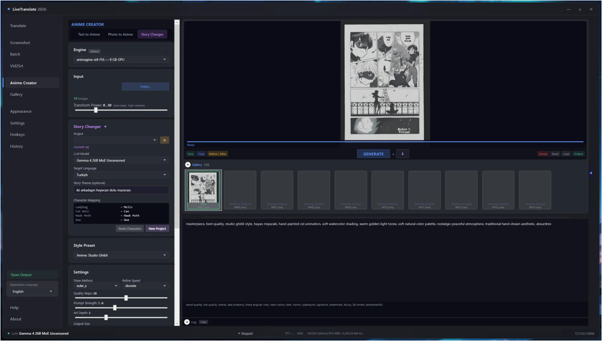Open the Application Language dropdown
Viewport: 602px width, 341px height.
[x=32, y=291]
